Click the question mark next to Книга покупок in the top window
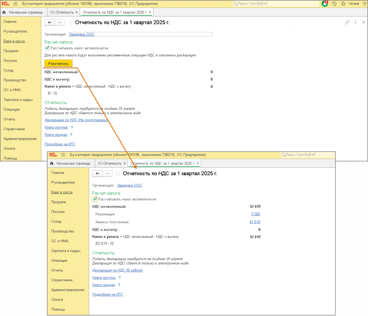Screen dimensions: 368x316 pos(72,127)
